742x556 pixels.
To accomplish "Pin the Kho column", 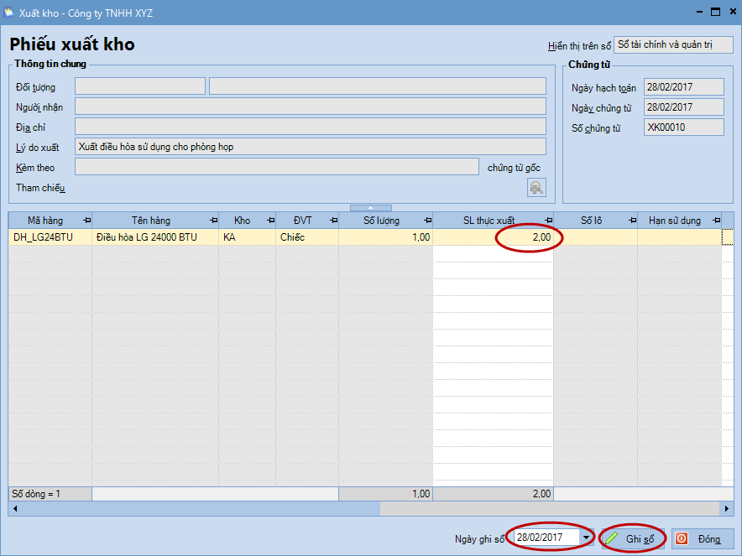I will [x=270, y=221].
